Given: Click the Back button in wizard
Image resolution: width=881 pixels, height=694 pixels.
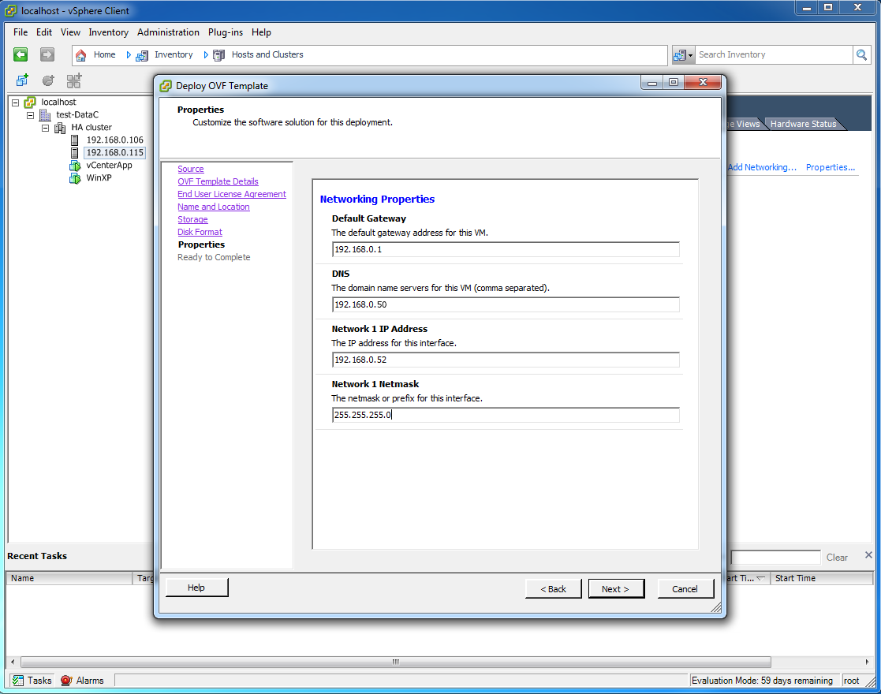Looking at the screenshot, I should click(x=553, y=588).
